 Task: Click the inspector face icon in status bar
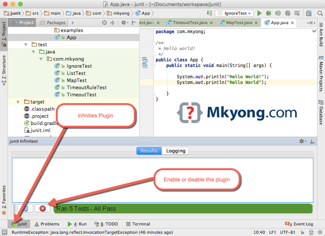(311, 232)
